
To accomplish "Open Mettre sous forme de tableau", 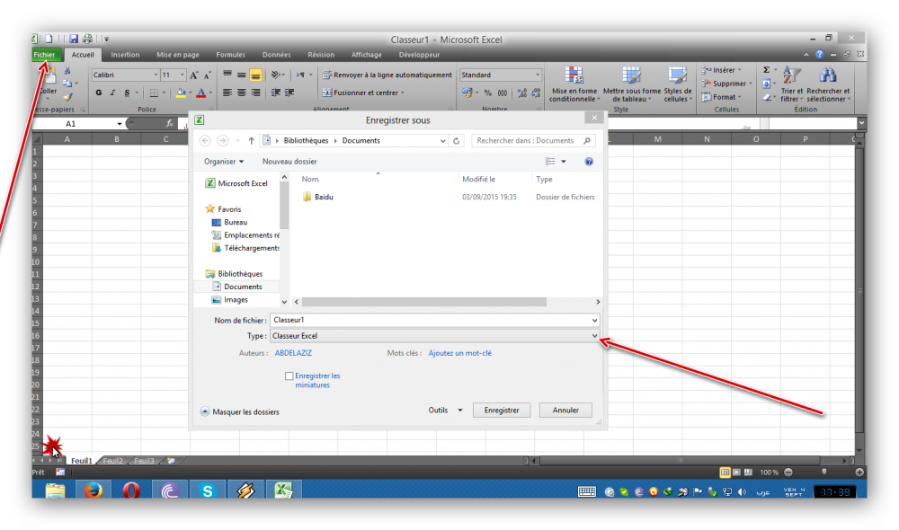I will tap(632, 84).
